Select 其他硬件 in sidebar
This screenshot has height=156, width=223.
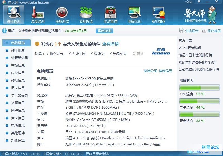pos(16,133)
